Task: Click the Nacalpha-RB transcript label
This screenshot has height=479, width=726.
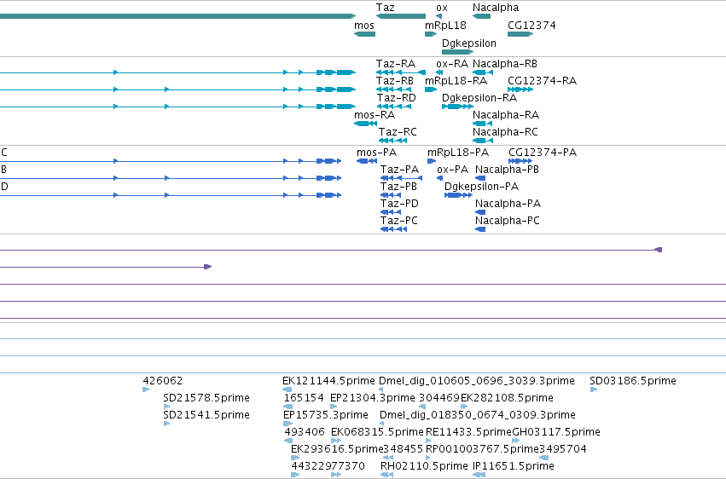Action: tap(505, 64)
